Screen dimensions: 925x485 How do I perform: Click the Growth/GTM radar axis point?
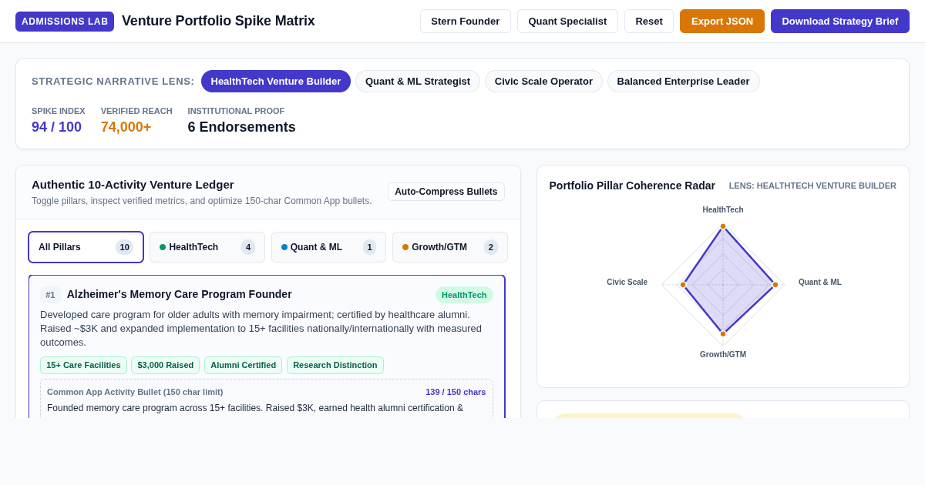723,334
